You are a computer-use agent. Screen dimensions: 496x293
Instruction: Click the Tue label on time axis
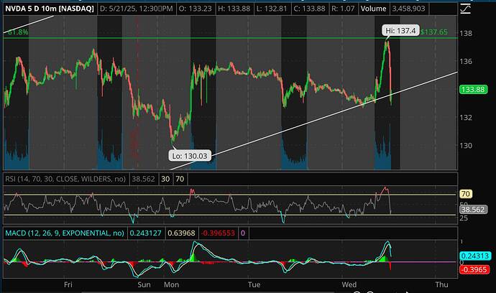pyautogui.click(x=254, y=285)
